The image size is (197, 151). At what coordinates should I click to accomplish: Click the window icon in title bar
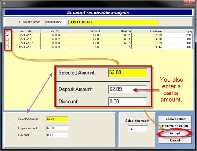pyautogui.click(x=4, y=3)
